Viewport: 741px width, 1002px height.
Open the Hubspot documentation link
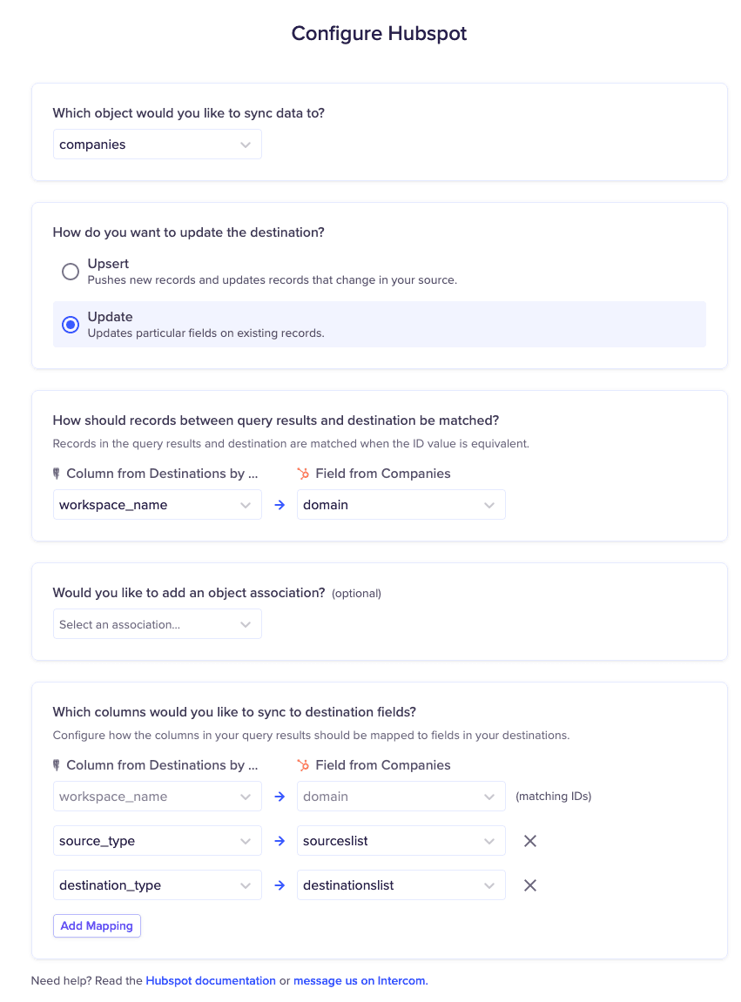pyautogui.click(x=211, y=980)
